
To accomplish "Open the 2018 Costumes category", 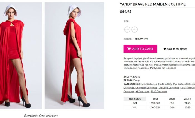I will point(159,91).
